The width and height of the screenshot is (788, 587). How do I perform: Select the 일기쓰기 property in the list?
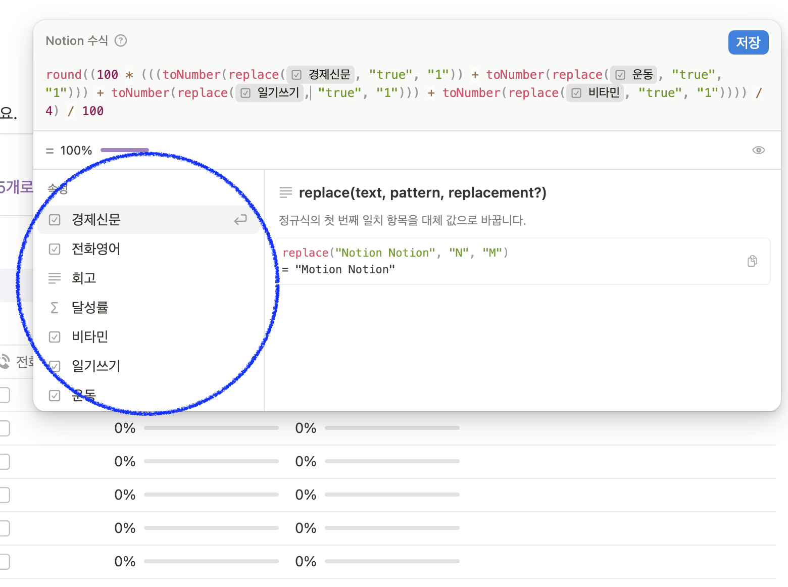[x=149, y=366]
